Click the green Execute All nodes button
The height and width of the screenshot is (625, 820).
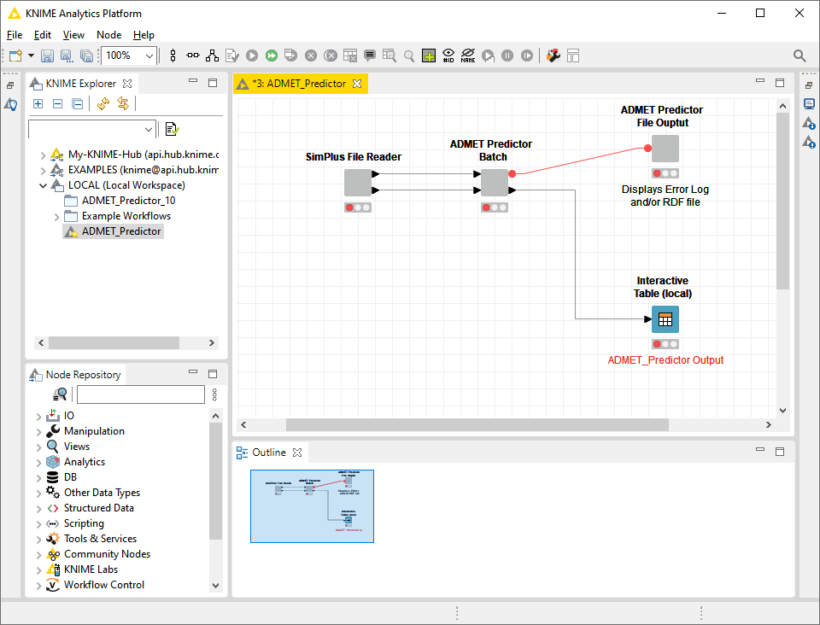[x=272, y=55]
